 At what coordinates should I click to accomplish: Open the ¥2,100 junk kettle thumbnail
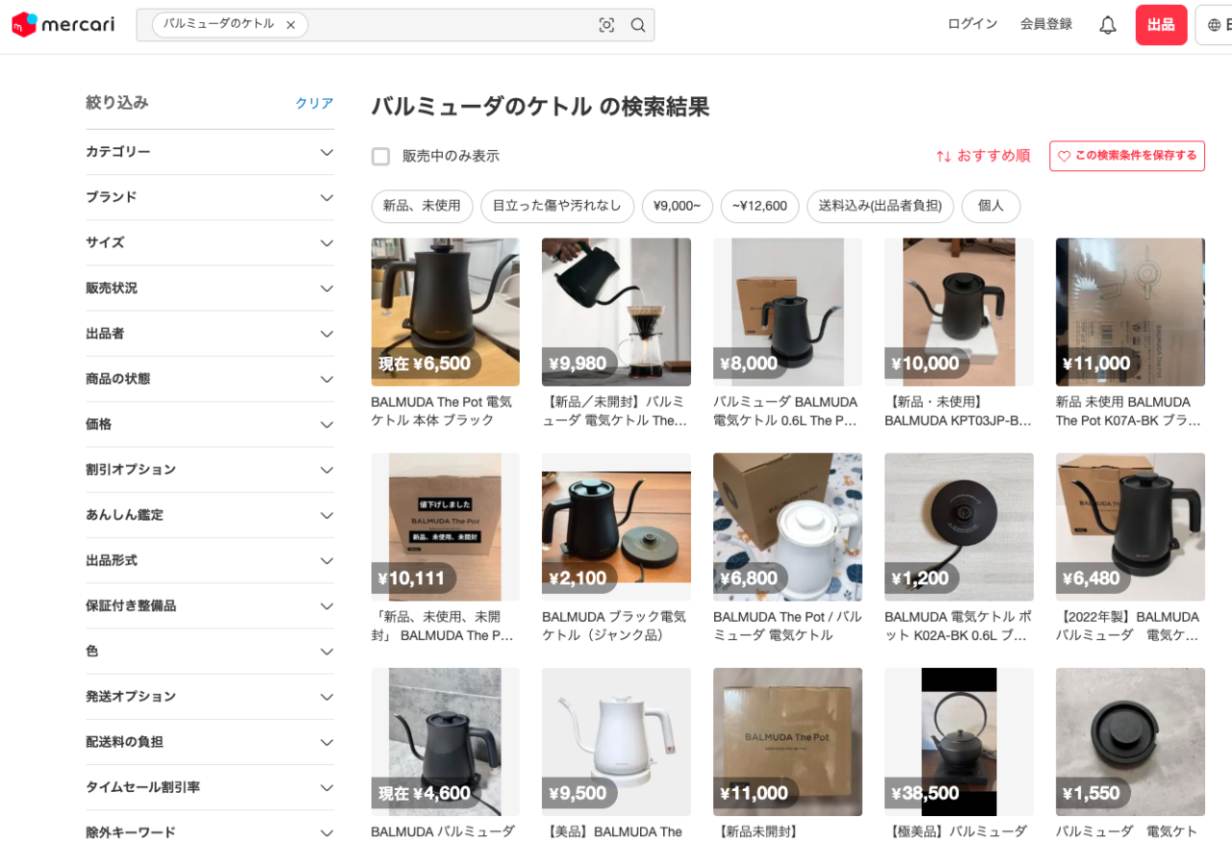pyautogui.click(x=616, y=527)
